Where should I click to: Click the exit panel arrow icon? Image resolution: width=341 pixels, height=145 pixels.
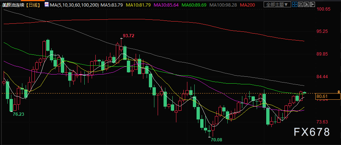click(312, 4)
